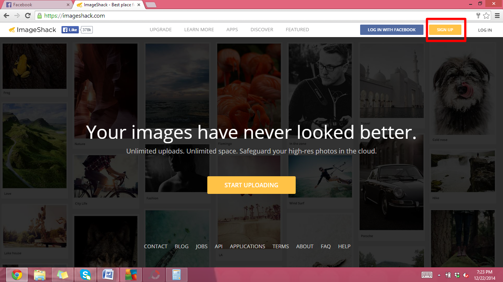Image resolution: width=503 pixels, height=282 pixels.
Task: Open the Chrome hamburger menu
Action: point(497,15)
